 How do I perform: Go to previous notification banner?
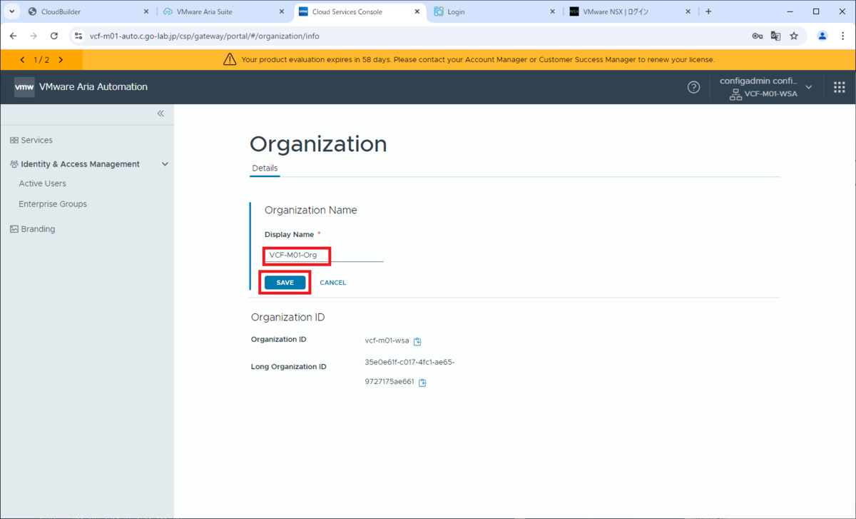click(23, 60)
